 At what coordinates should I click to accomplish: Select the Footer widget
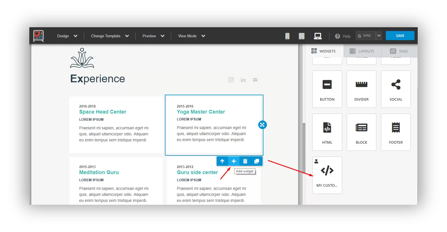click(x=396, y=132)
